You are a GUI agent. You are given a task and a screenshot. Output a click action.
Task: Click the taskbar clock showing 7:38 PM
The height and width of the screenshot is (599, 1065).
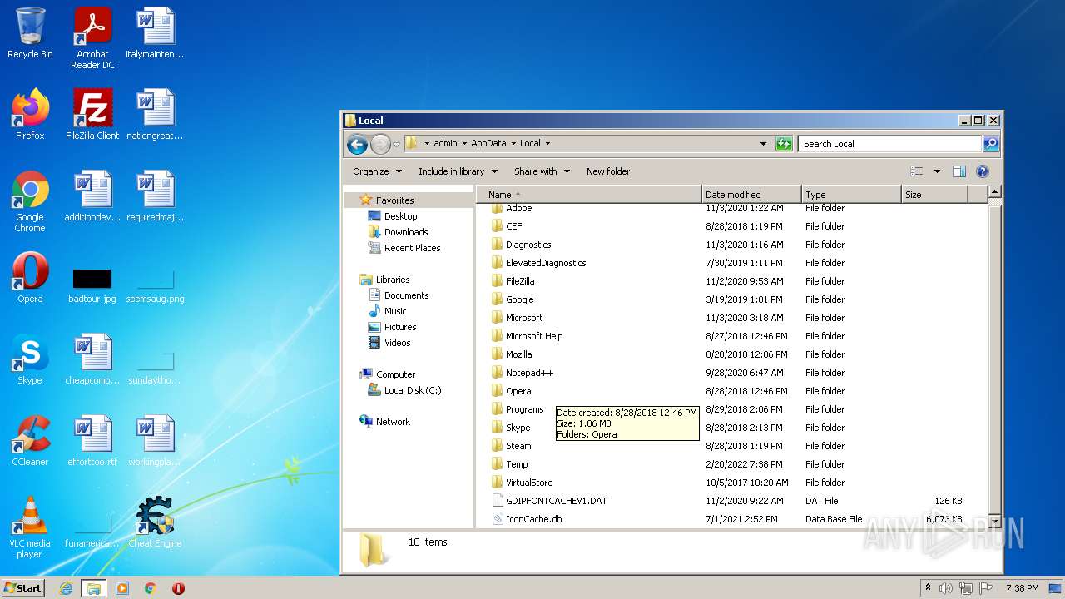[x=1021, y=588]
